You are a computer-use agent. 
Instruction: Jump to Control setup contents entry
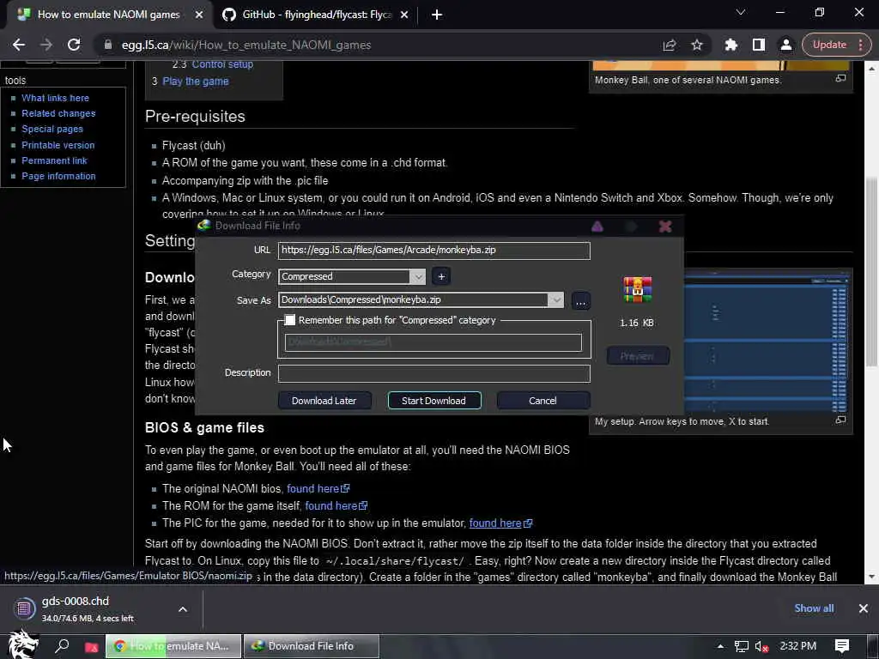(222, 64)
